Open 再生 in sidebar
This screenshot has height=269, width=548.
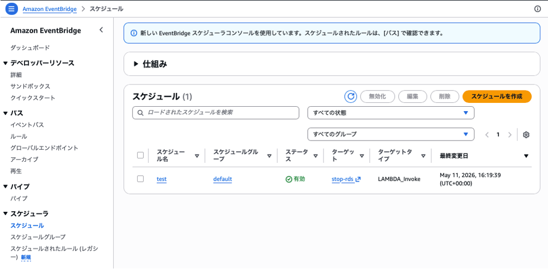coord(16,171)
